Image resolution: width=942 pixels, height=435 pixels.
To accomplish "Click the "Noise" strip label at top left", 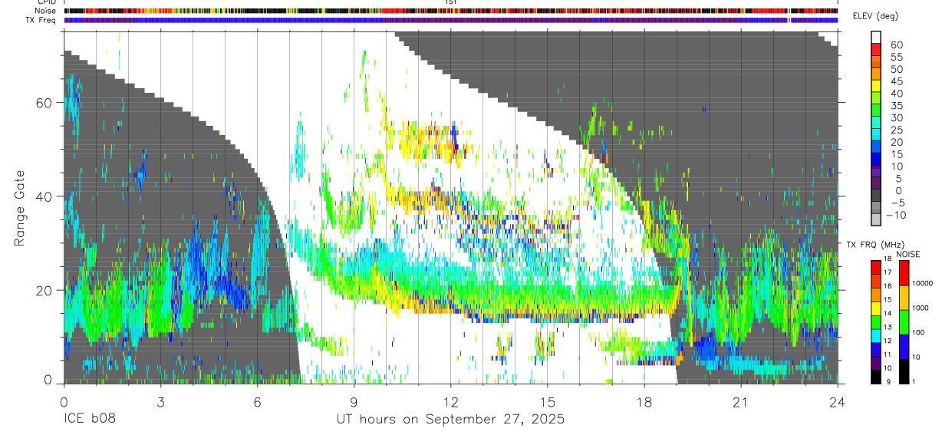I will pyautogui.click(x=46, y=11).
